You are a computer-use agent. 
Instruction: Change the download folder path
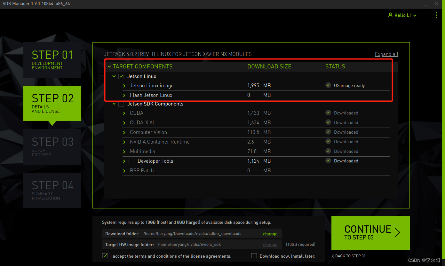click(x=270, y=234)
